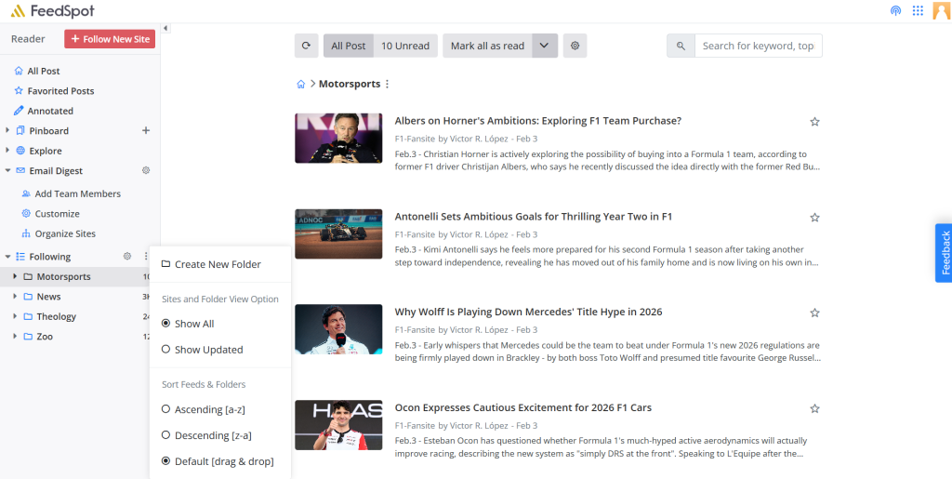Open the Mark all as read dropdown arrow
Screen dimensions: 952x479
click(545, 46)
